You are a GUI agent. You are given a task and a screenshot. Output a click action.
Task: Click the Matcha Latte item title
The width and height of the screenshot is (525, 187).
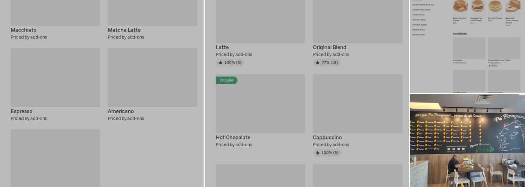124,30
